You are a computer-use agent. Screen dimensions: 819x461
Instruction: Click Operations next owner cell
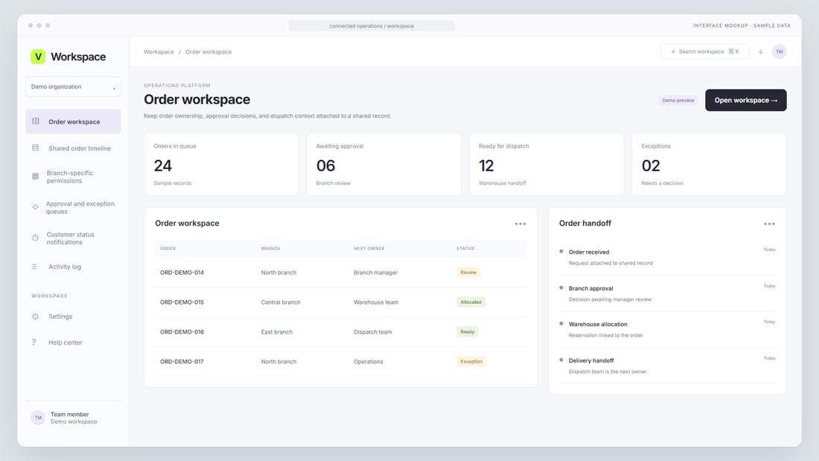click(369, 362)
